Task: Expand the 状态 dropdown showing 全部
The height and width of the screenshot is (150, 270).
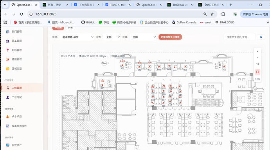Action: 112,37
